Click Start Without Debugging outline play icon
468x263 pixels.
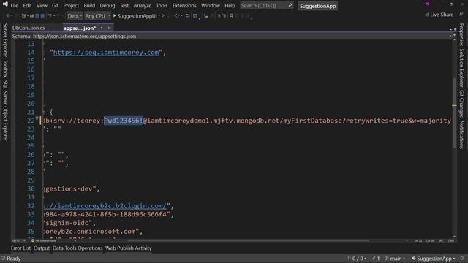point(163,15)
